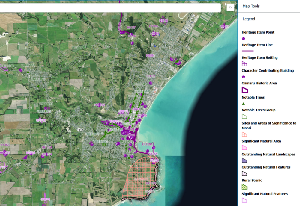Click the Notable Trees Group legend symbol

[244, 116]
